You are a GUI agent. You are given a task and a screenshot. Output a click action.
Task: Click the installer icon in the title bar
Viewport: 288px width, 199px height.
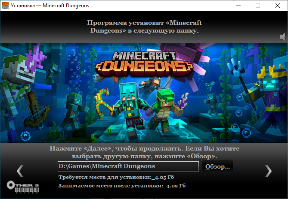[5, 6]
